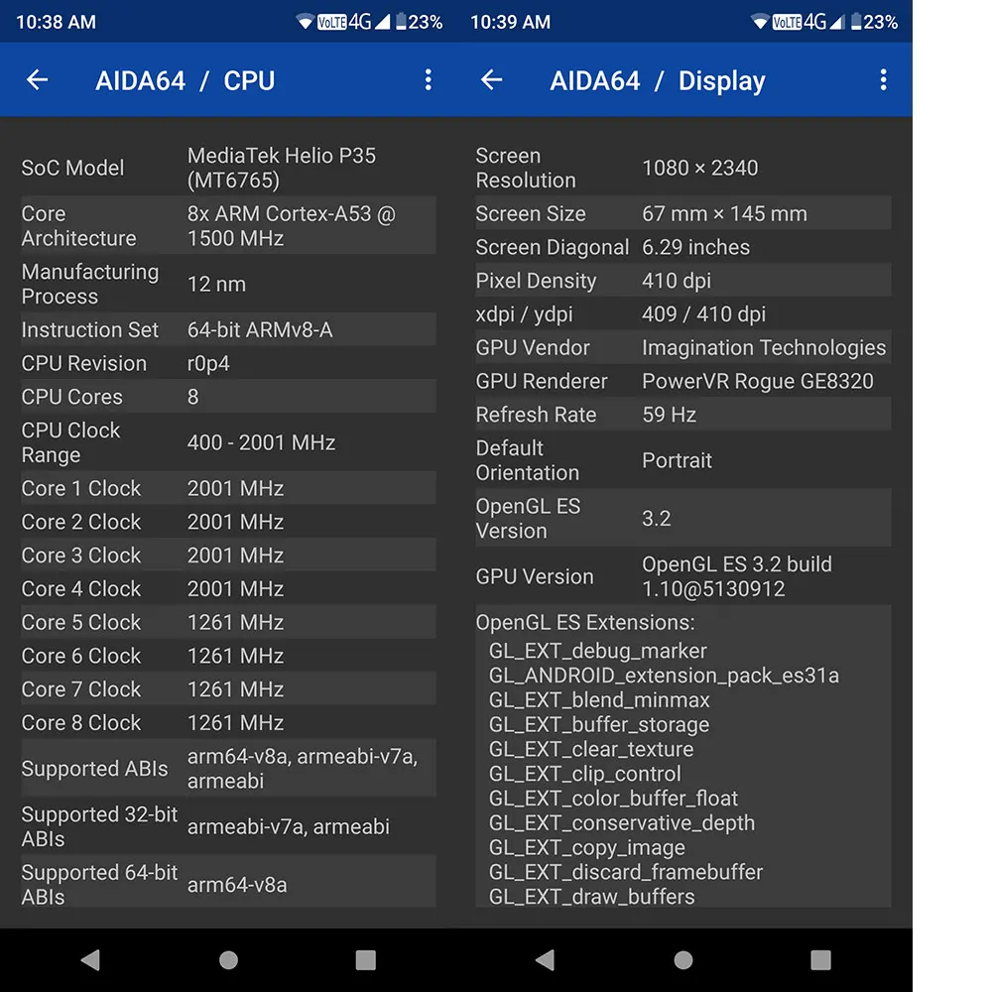Select GL_EXT_conservative_depth extension entry
The height and width of the screenshot is (992, 992).
(x=622, y=823)
